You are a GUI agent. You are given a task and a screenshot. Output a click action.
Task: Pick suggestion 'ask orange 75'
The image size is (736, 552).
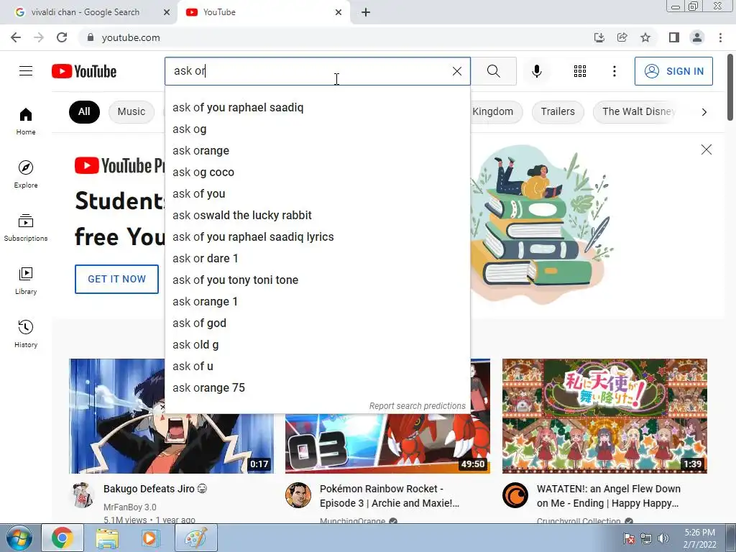click(x=317, y=388)
